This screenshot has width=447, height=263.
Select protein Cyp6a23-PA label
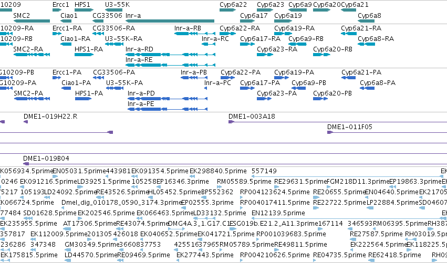click(x=277, y=93)
